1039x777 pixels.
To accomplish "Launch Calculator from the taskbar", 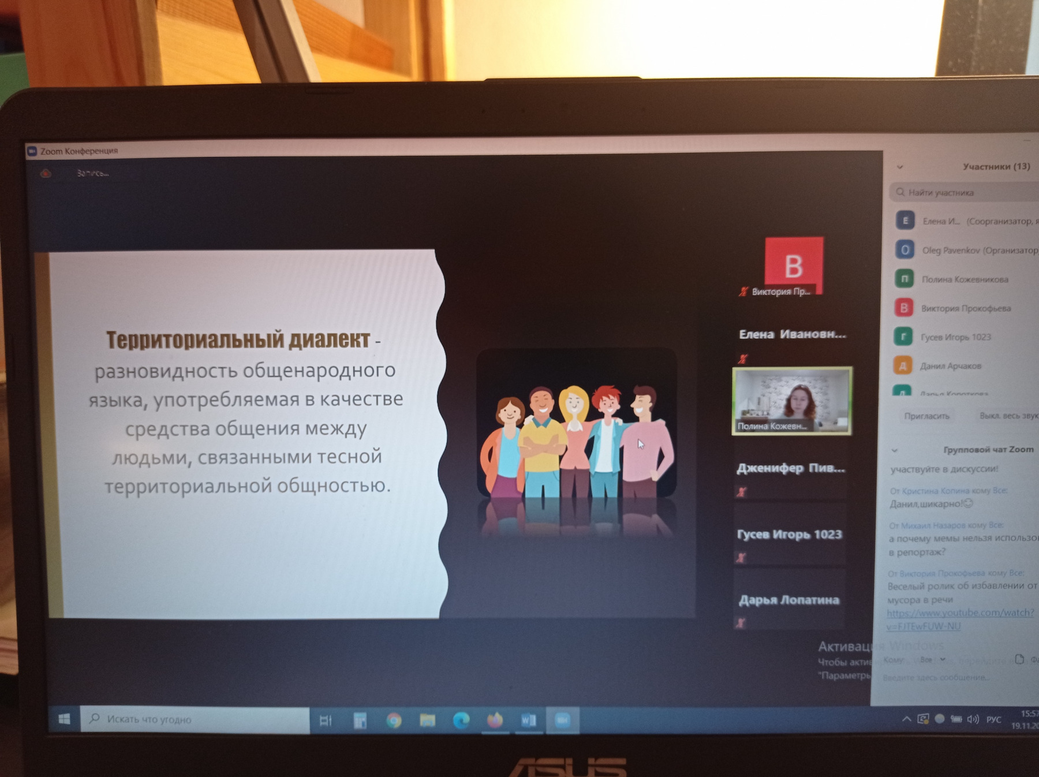I will [360, 720].
